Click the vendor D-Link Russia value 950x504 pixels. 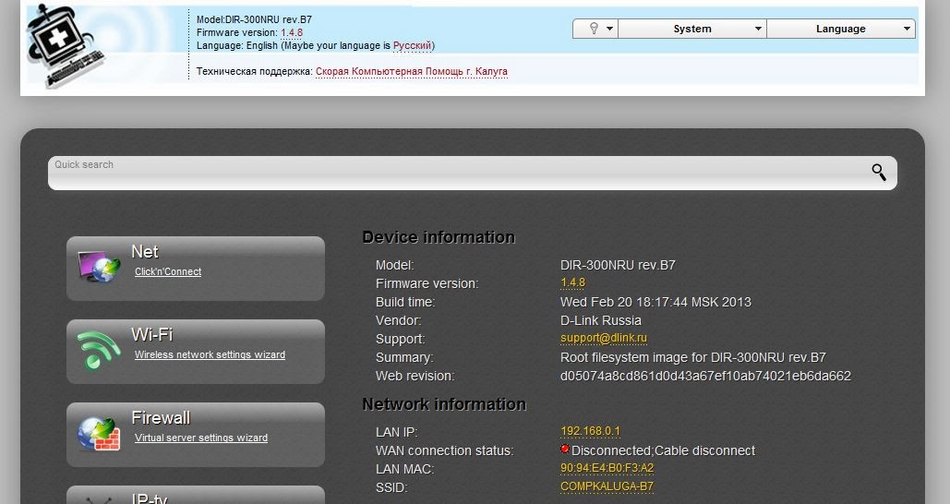coord(600,320)
